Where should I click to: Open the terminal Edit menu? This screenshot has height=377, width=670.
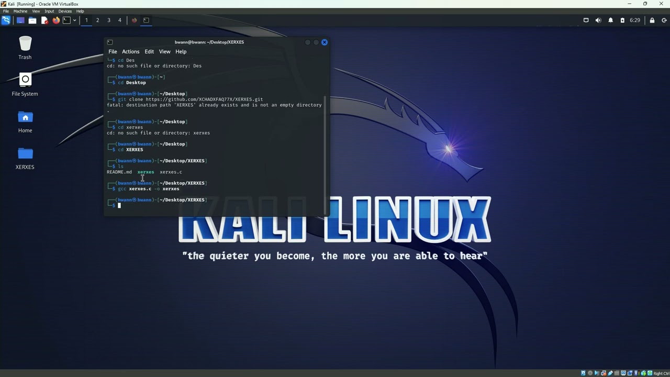[x=149, y=52]
